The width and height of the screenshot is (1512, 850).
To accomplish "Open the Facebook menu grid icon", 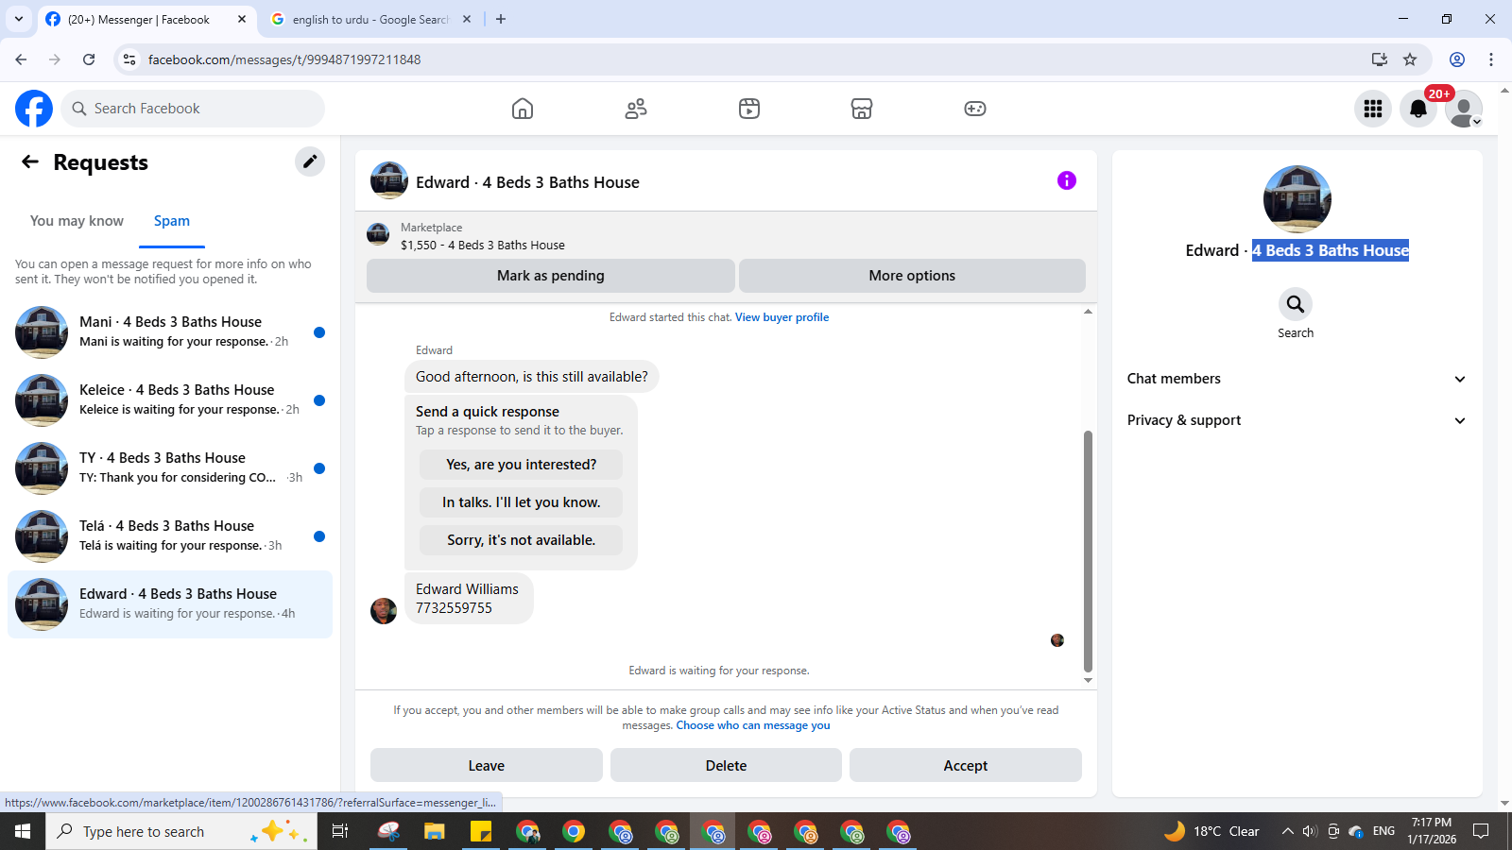I will [1373, 109].
